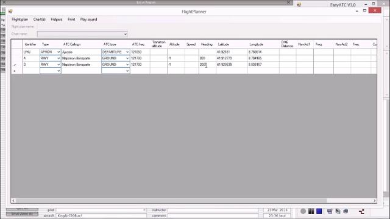Click the 41.912773 latitude cell
This screenshot has height=219, width=390.
click(x=232, y=58)
